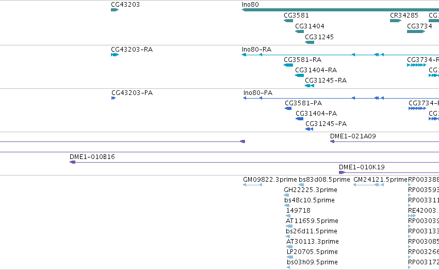Click the CG43203-RA label text
Screen dimensions: 439x270
click(132, 50)
